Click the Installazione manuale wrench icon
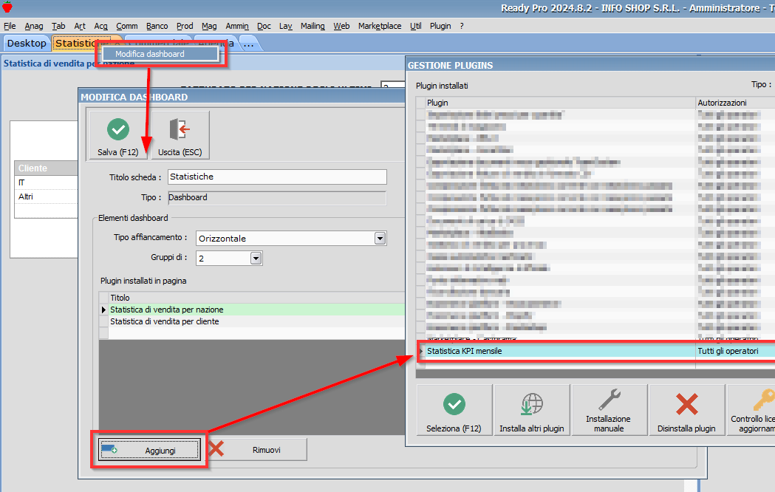Viewport: 775px width, 492px height. click(609, 400)
